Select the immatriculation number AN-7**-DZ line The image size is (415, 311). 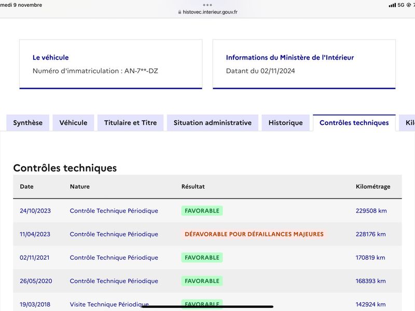(x=95, y=71)
